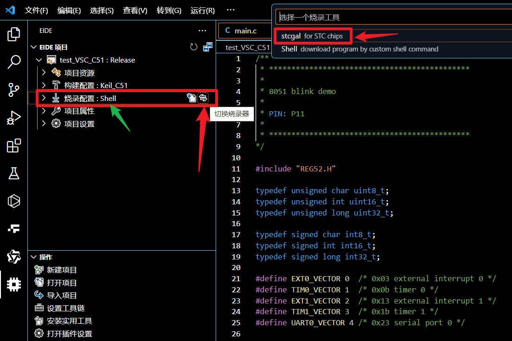The height and width of the screenshot is (341, 512).
Task: Expand the 项目资源 node
Action: coord(44,72)
